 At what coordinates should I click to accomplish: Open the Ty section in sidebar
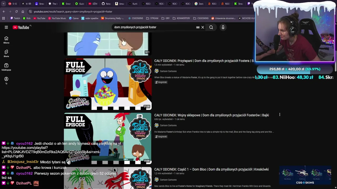point(6,81)
